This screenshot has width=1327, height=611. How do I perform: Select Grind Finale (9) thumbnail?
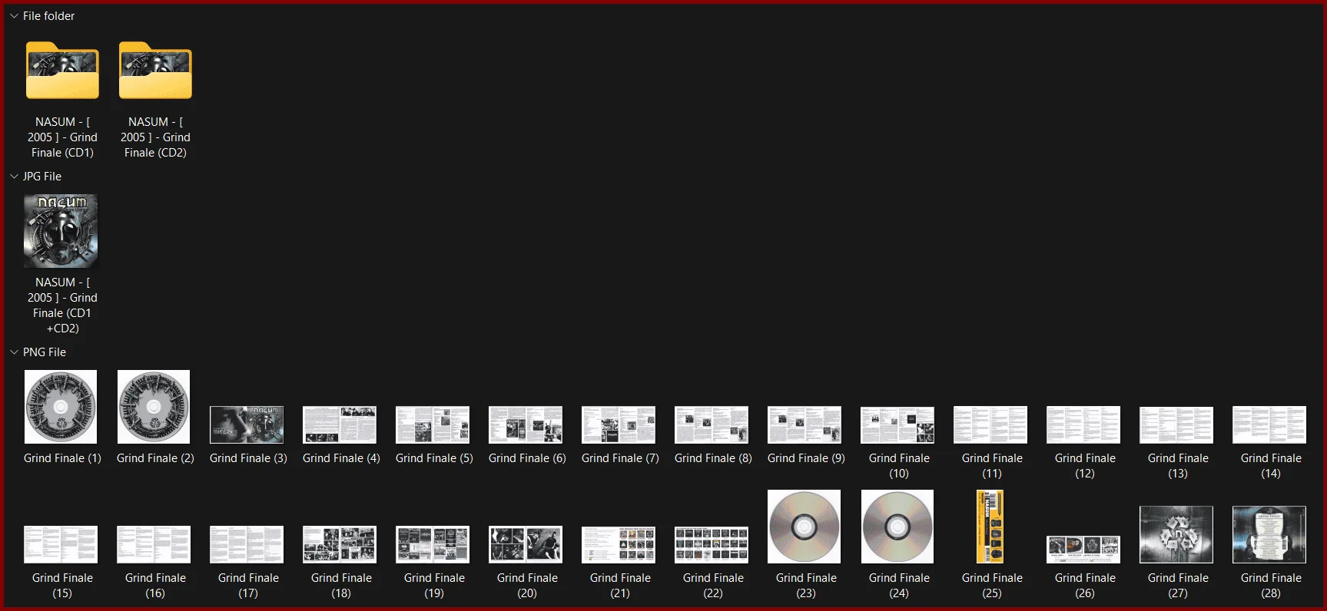(x=804, y=424)
